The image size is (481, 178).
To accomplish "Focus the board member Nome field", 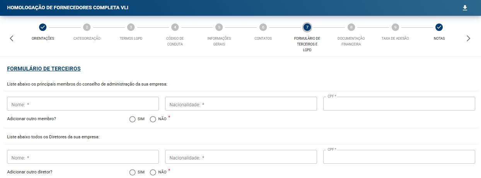I will tap(83, 104).
